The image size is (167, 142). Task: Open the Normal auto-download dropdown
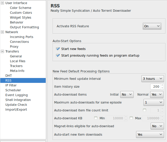[x=157, y=94]
